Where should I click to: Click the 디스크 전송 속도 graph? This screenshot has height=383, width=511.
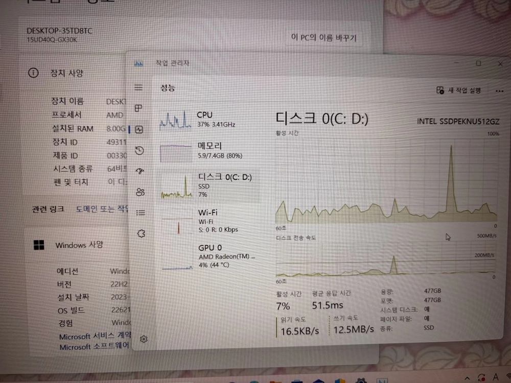[x=385, y=258]
